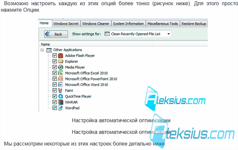Select Microsoft Office Excel 2010 label

pos(86,73)
